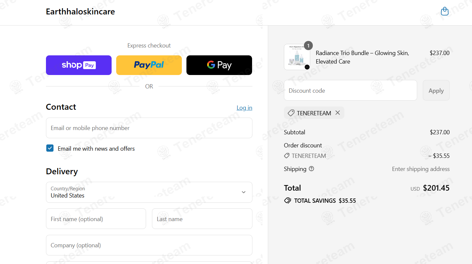Expand the Country/Region dropdown arrow

244,192
